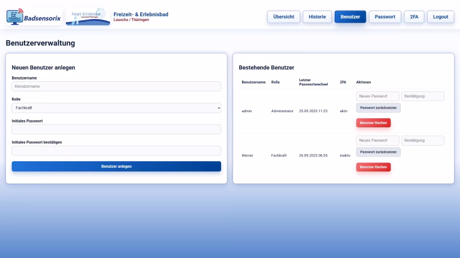Click Bestätigung field in admin row
Screen dimensions: 460x258
423,96
